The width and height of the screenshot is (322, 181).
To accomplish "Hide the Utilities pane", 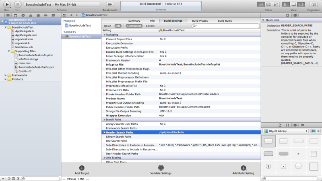I will [x=301, y=4].
